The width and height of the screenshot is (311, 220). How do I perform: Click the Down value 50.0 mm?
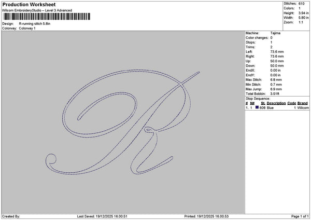click(277, 66)
